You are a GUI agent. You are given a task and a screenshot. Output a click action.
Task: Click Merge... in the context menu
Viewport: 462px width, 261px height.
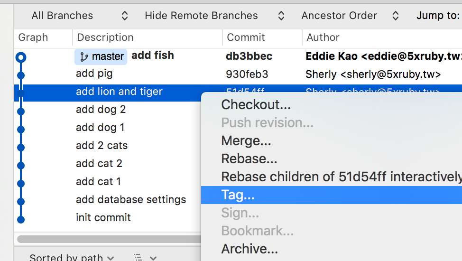pyautogui.click(x=246, y=140)
